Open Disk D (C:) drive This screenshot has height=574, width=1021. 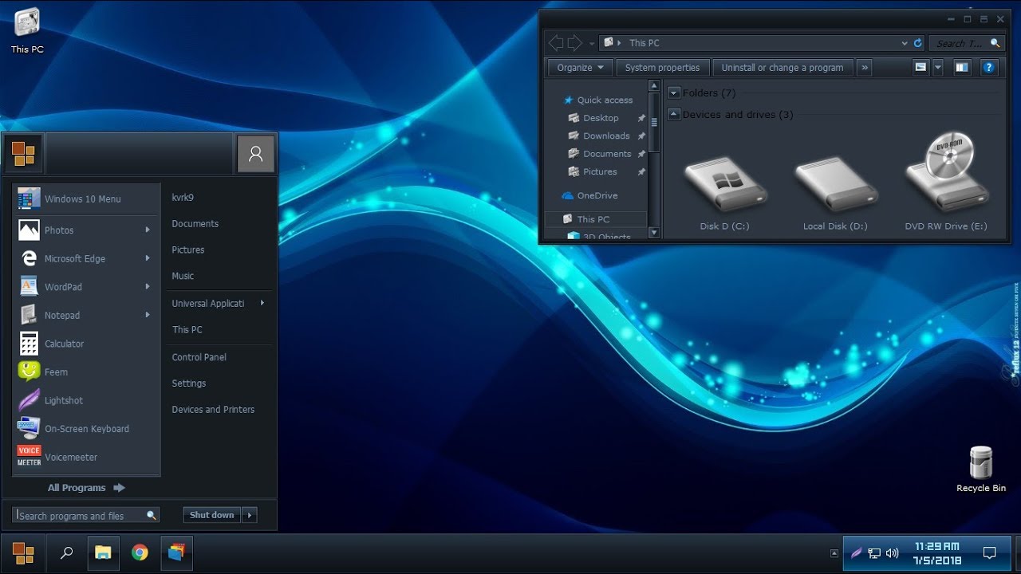(724, 193)
